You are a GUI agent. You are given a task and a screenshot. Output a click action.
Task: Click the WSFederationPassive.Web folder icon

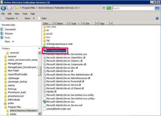44,44
